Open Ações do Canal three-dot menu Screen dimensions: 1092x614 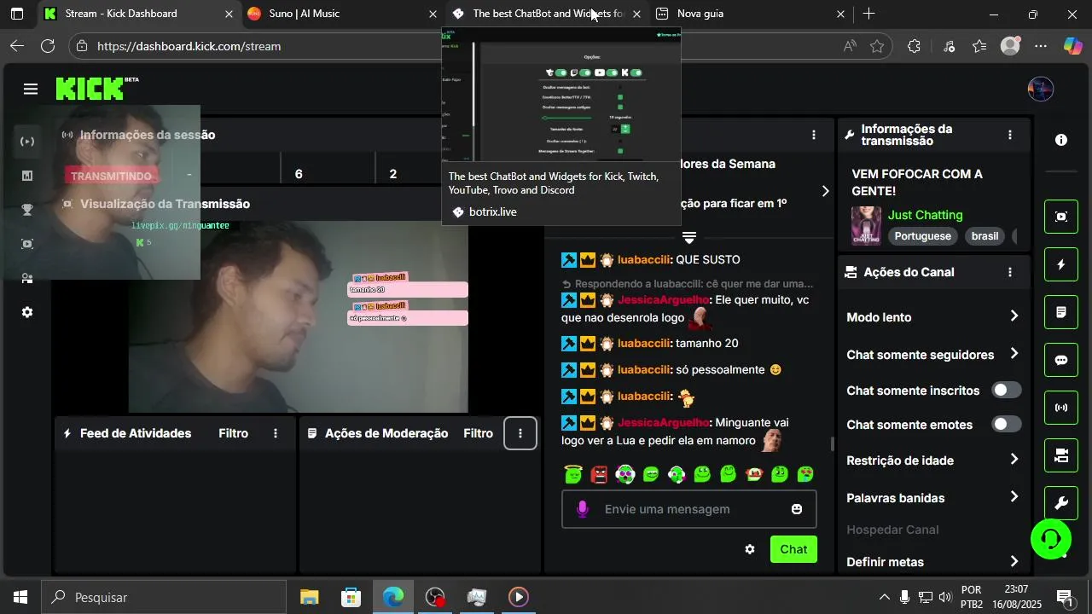[x=1010, y=272]
